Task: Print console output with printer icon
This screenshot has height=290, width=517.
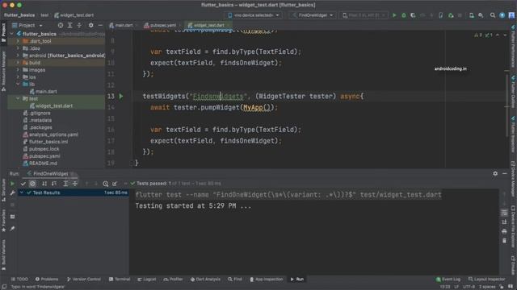Action: click(504, 231)
